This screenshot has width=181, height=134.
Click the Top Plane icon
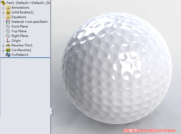coord(8,31)
